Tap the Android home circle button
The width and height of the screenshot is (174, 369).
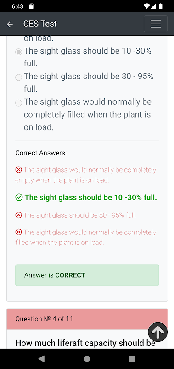tap(87, 359)
